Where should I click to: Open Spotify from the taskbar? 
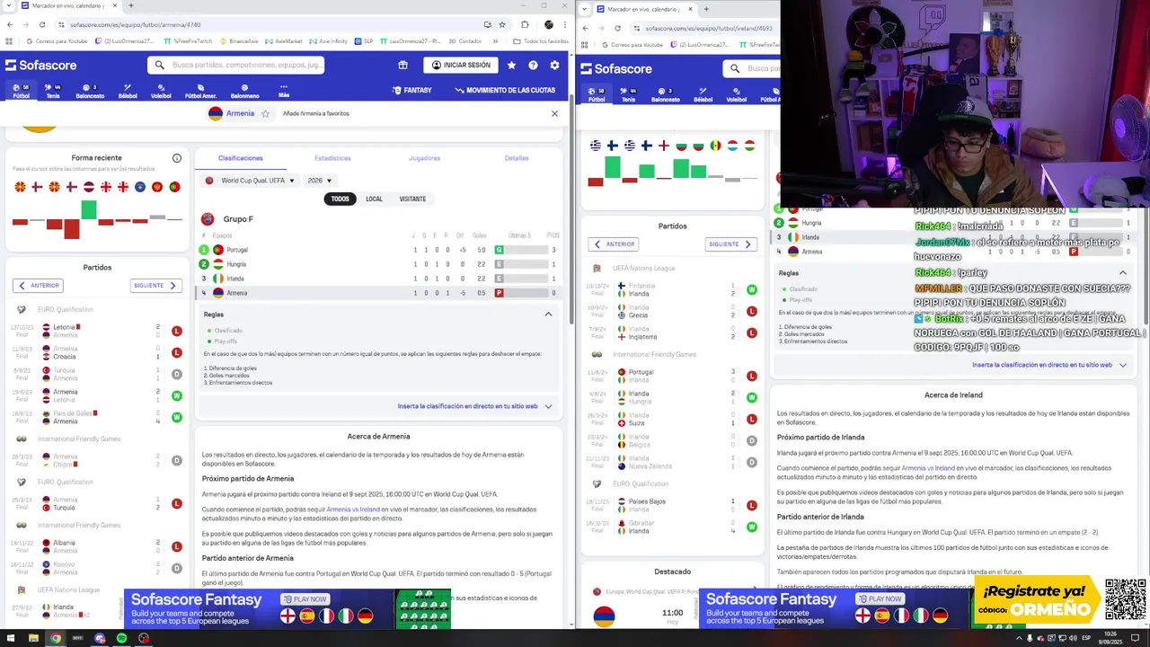click(121, 638)
